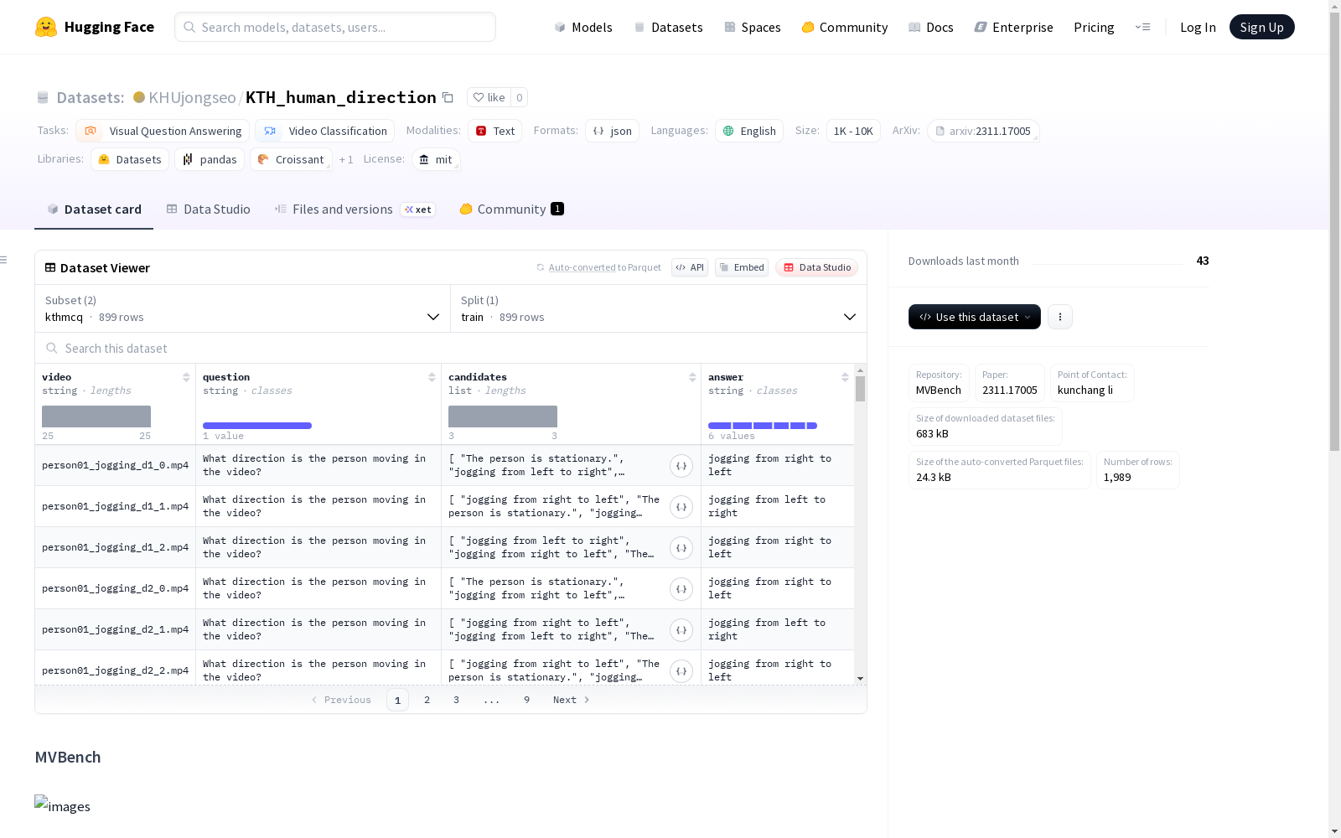Click the red Data Studio button

pyautogui.click(x=816, y=267)
